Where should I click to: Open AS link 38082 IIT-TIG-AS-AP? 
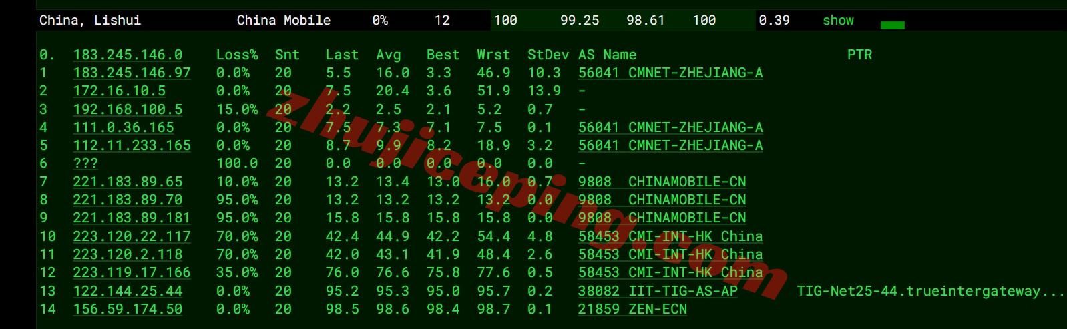coord(658,291)
